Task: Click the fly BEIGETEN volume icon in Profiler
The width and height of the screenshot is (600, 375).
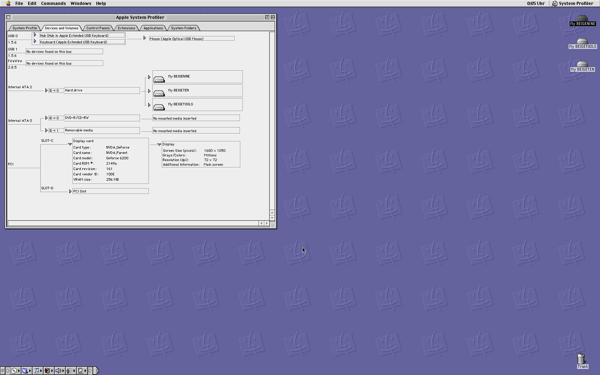Action: (159, 92)
